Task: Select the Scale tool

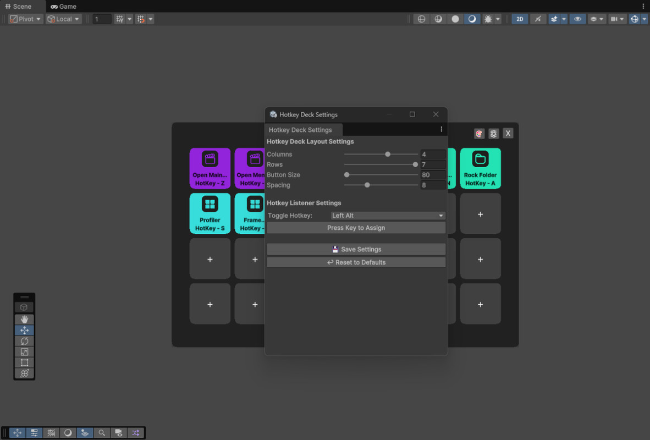Action: [24, 351]
